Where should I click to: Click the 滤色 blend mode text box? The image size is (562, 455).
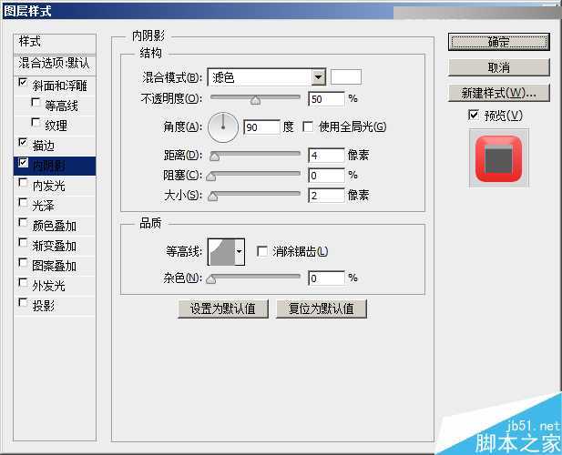point(259,77)
